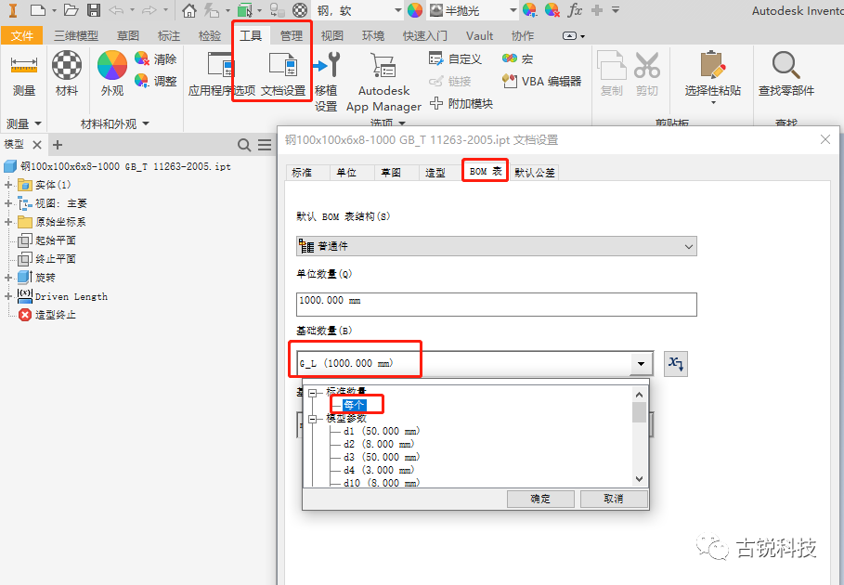Open the 工具 ribbon tab
Screen dimensions: 844x585
click(251, 35)
